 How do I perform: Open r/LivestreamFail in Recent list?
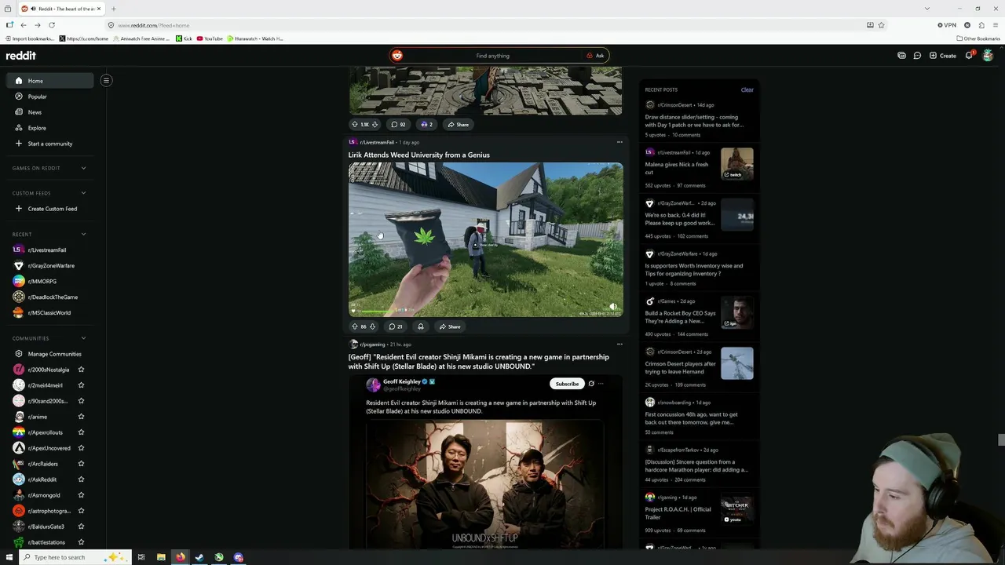click(50, 250)
